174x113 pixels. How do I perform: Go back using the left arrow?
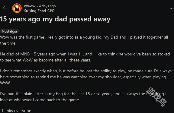pyautogui.click(x=5, y=8)
